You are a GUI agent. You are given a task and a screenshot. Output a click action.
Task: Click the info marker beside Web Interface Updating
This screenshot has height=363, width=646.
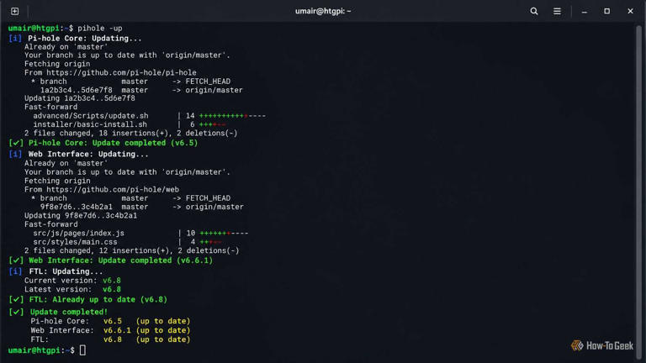15,154
